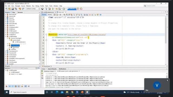This screenshot has height=97, width=173.
Task: Expand the DOMApplication project node
Action: (x=6, y=27)
